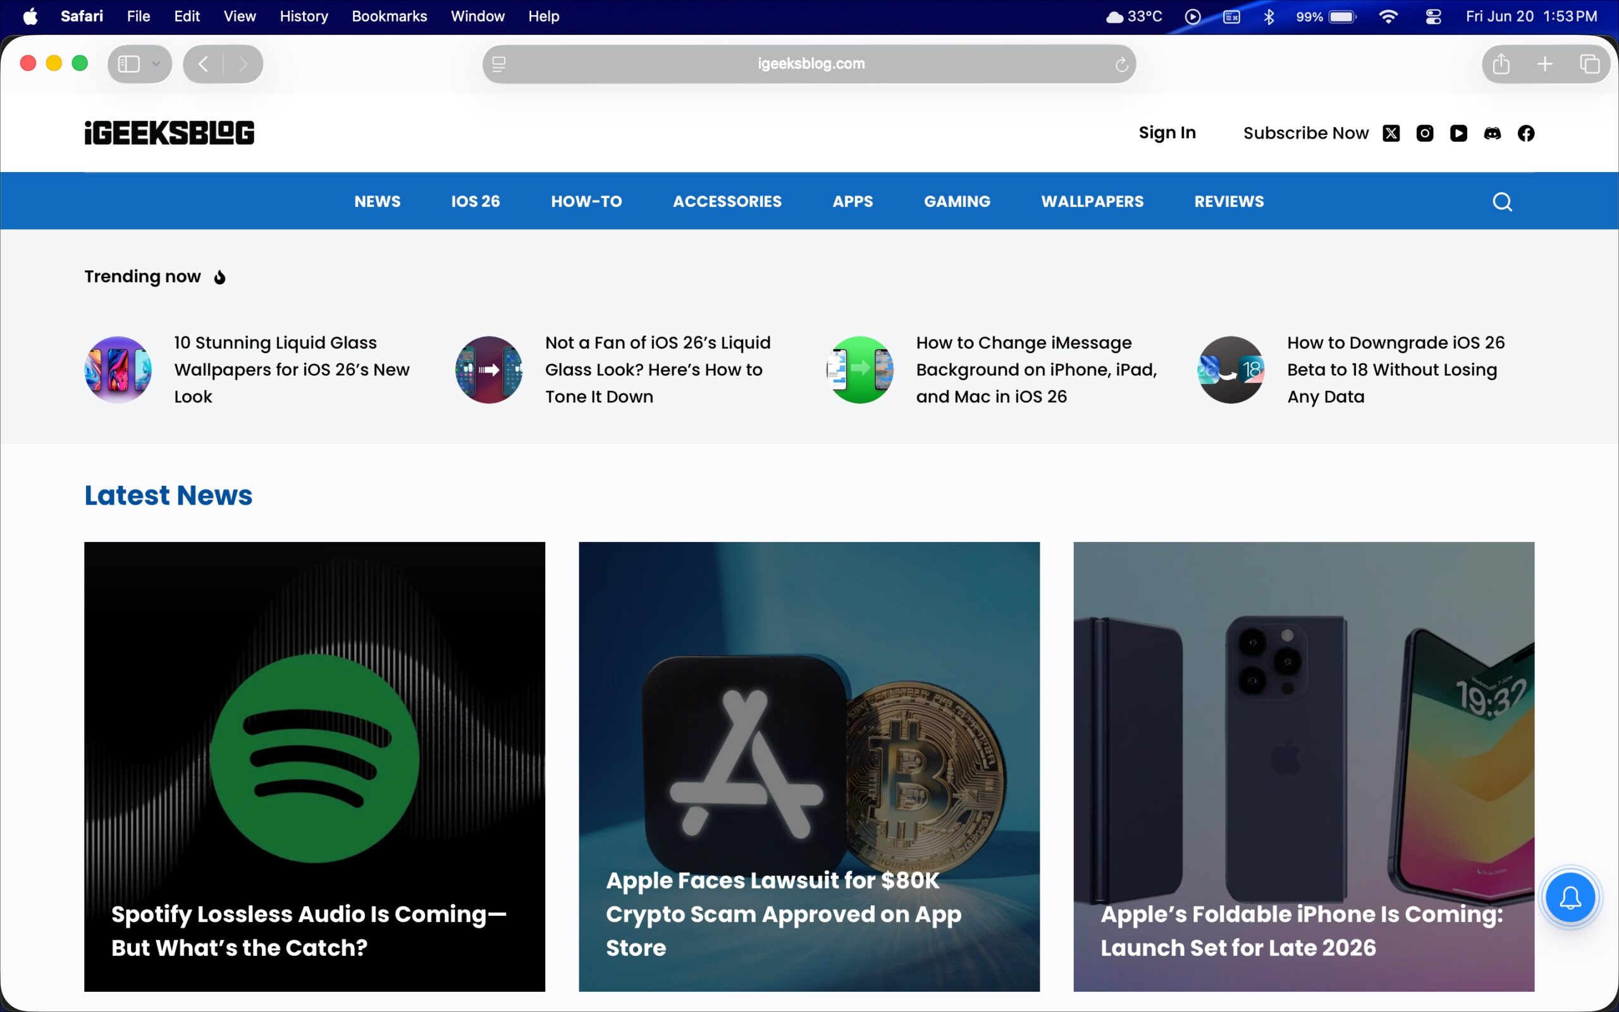Click the Sign In button
This screenshot has height=1012, width=1619.
tap(1167, 133)
